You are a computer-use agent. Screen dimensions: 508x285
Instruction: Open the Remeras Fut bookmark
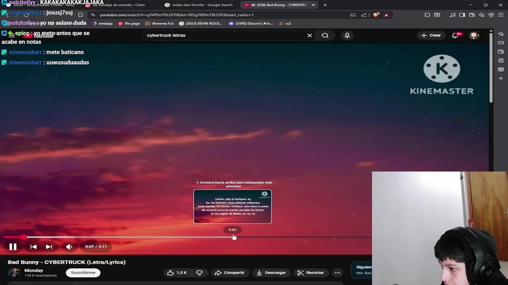point(159,23)
